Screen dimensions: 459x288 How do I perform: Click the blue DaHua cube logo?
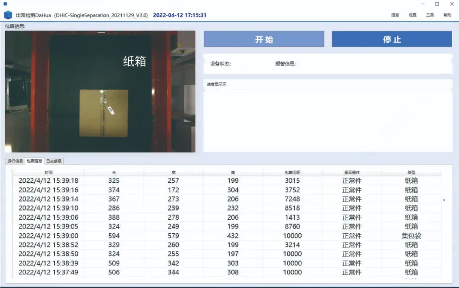pos(8,15)
